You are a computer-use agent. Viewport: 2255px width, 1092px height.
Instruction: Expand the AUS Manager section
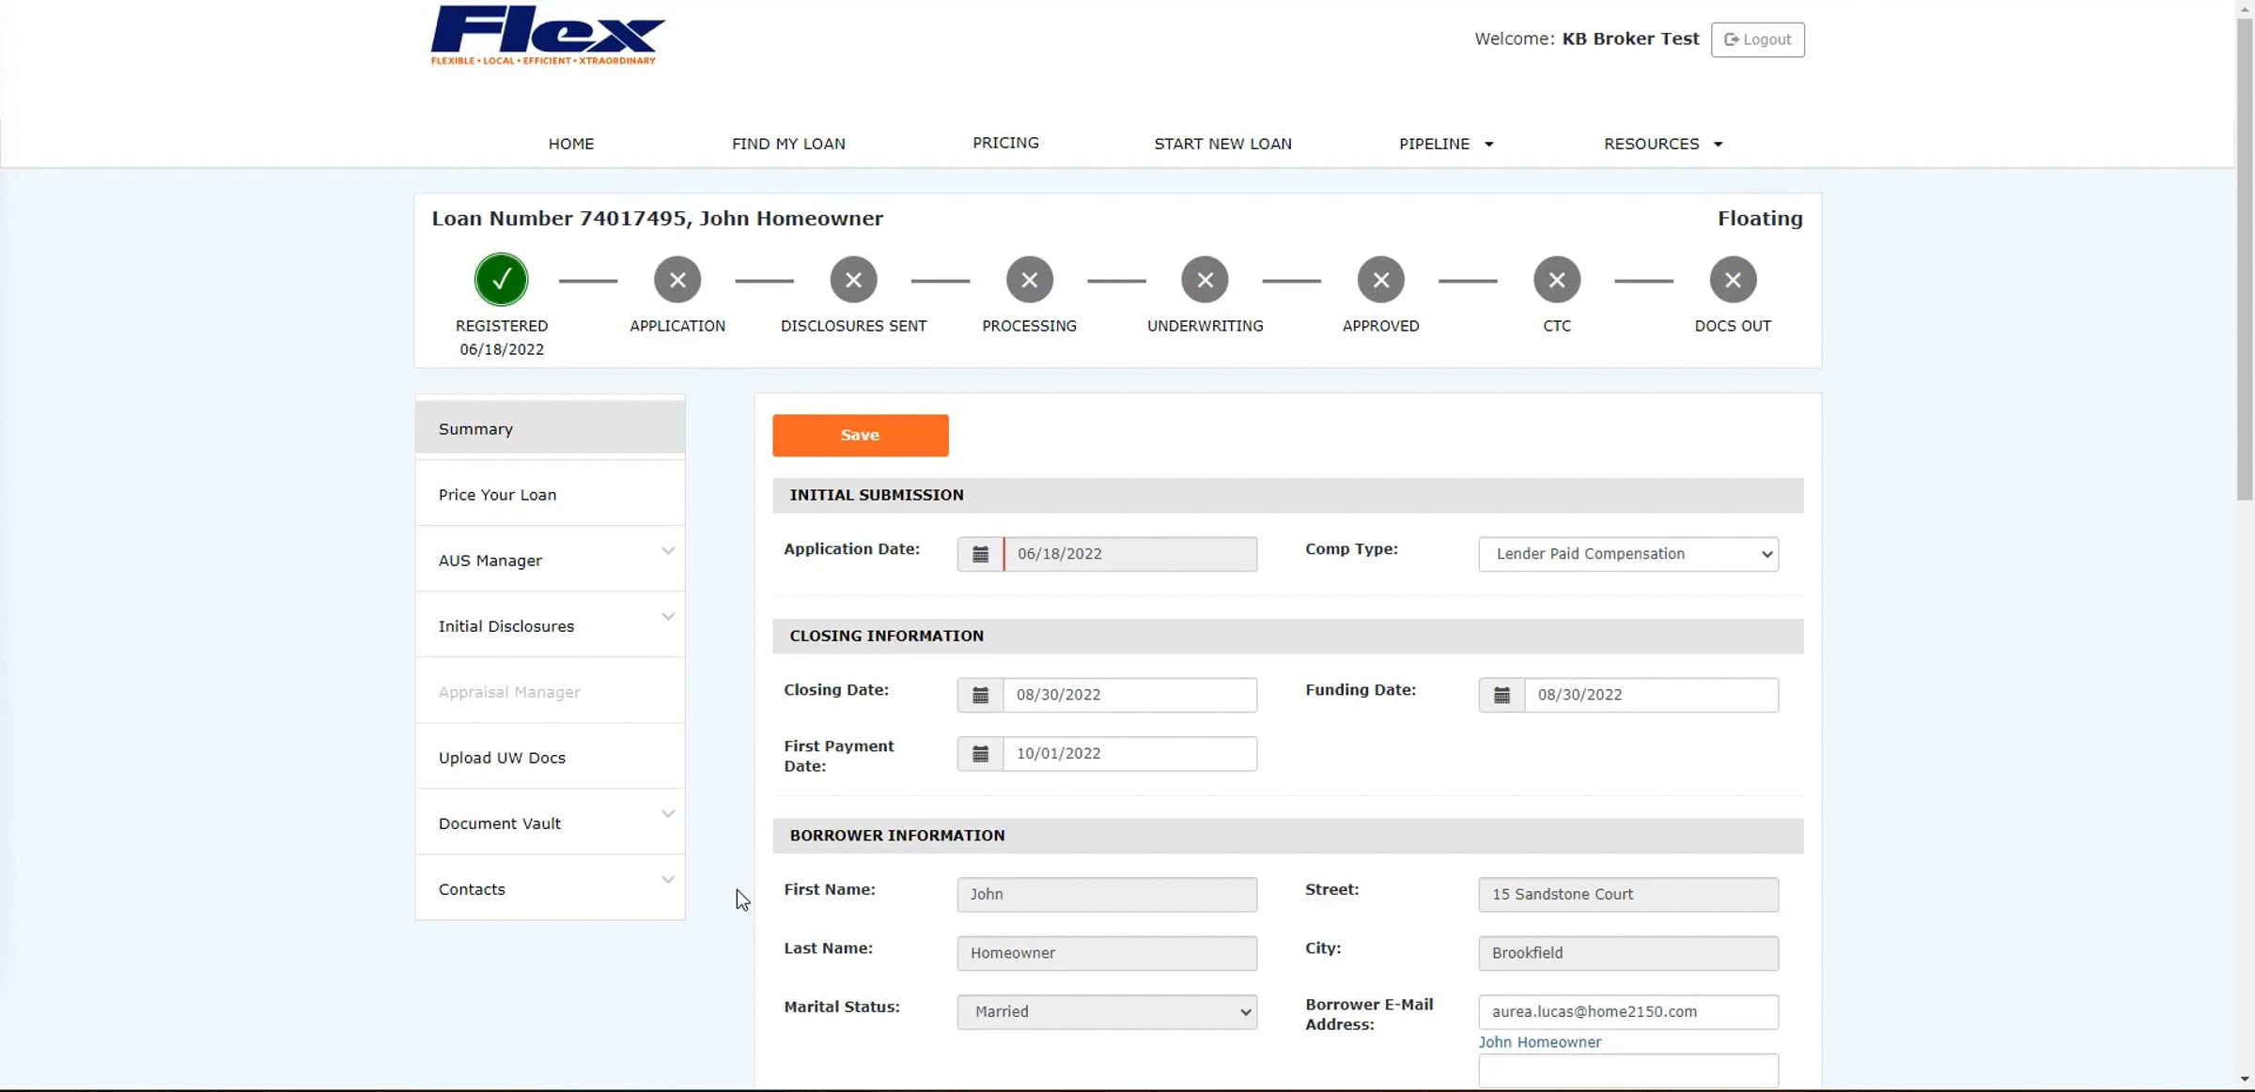(550, 560)
